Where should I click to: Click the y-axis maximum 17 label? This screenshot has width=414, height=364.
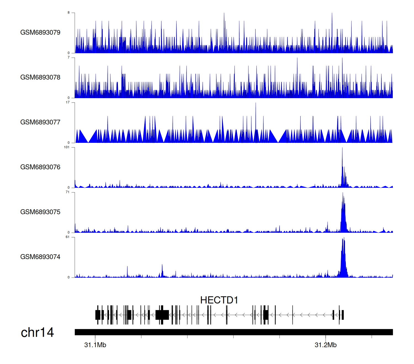(x=68, y=102)
